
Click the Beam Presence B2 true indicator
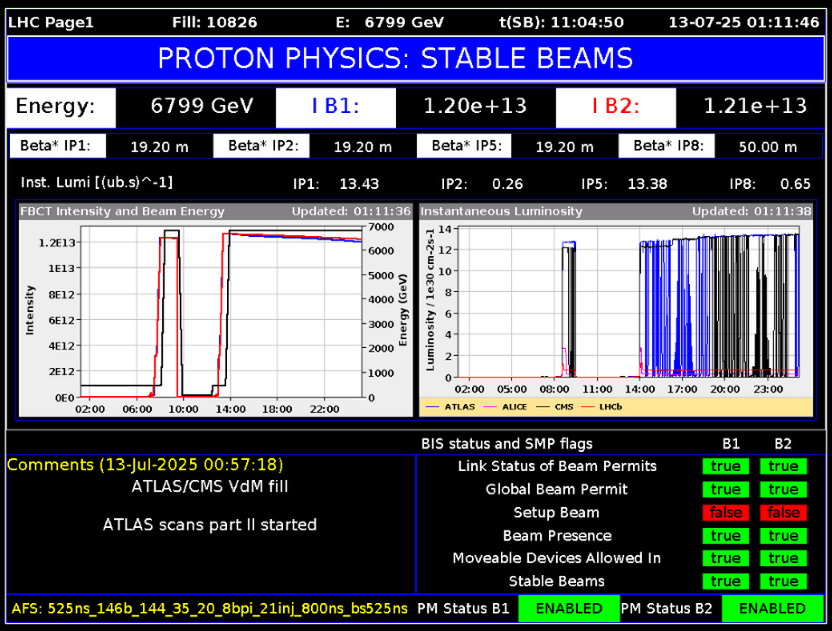pos(783,535)
